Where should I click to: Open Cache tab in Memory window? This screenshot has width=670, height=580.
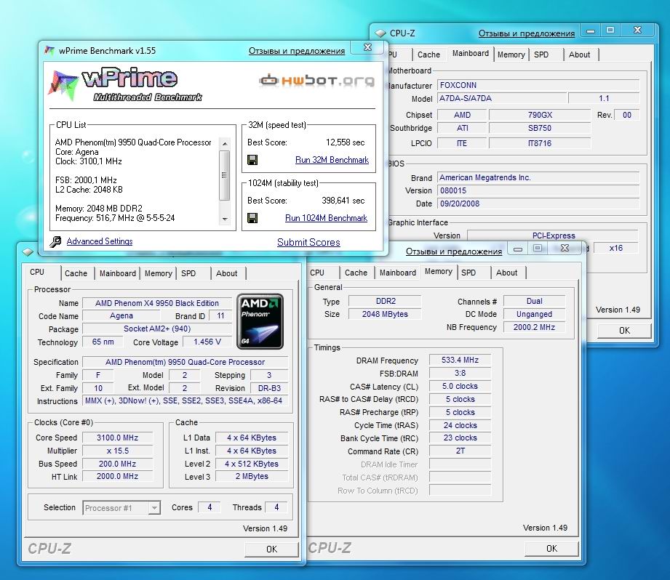coord(356,273)
